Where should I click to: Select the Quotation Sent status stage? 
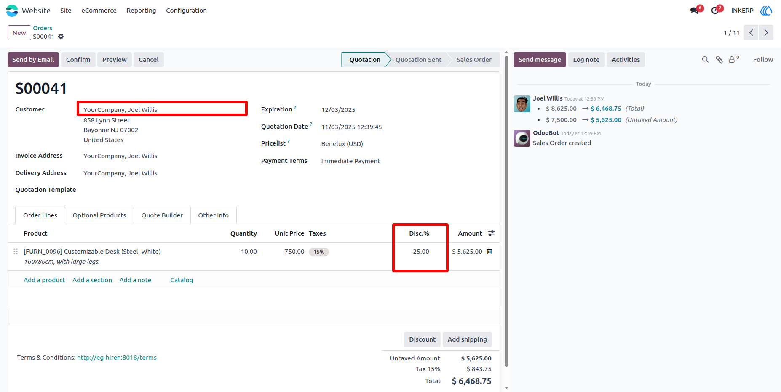point(418,60)
